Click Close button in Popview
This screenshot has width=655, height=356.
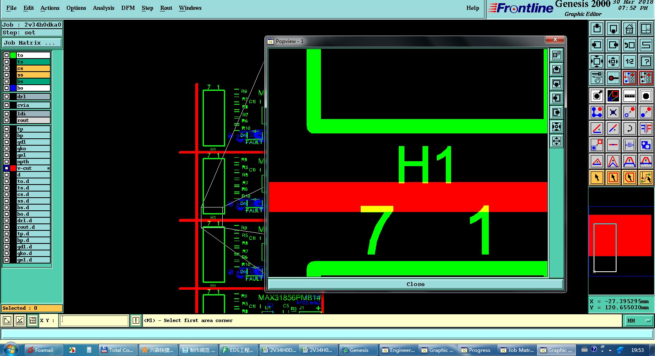pos(416,284)
